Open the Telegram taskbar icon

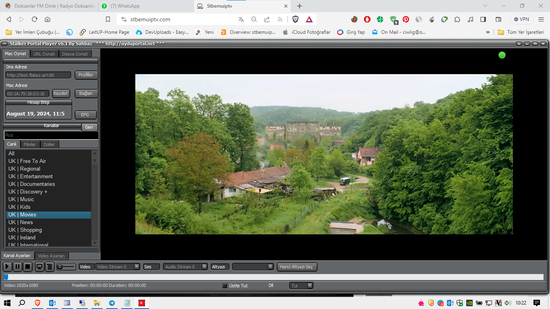pyautogui.click(x=112, y=303)
